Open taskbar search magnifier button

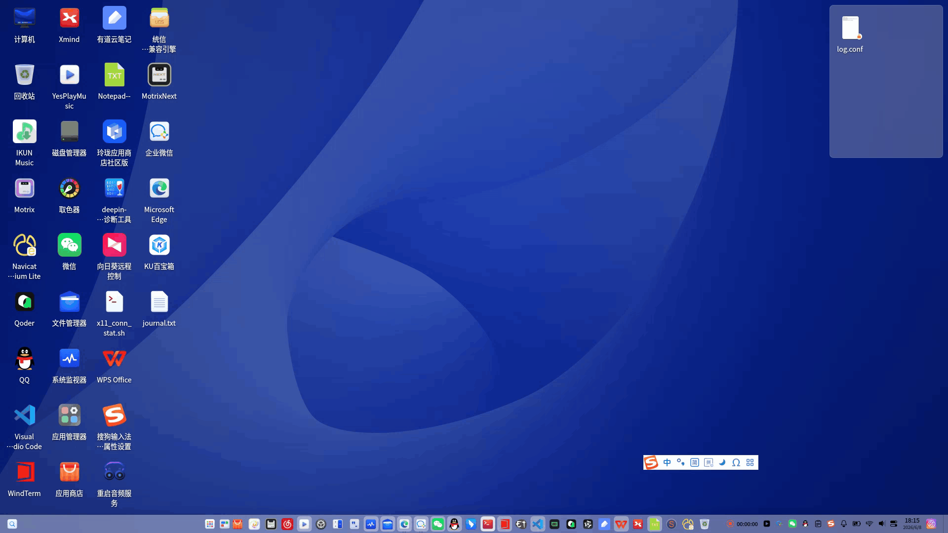pyautogui.click(x=12, y=524)
